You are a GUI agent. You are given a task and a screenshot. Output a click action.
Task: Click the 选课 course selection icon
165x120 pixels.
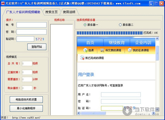pyautogui.click(x=84, y=50)
